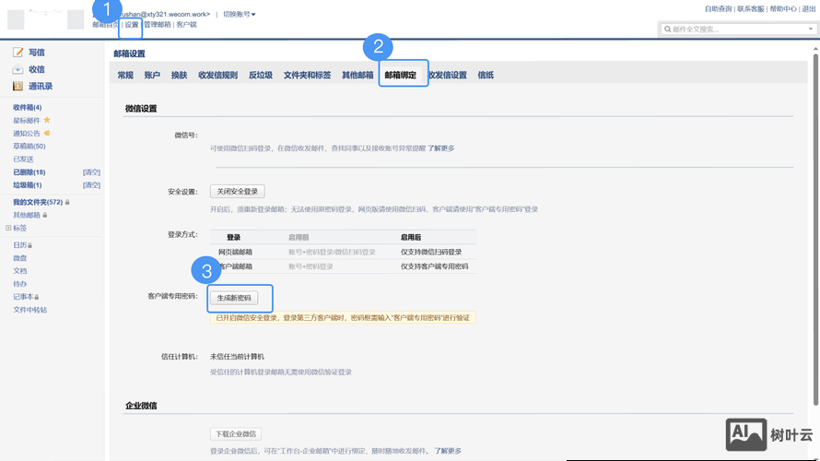Click the 未信任当前计算机 text

pyautogui.click(x=237, y=357)
